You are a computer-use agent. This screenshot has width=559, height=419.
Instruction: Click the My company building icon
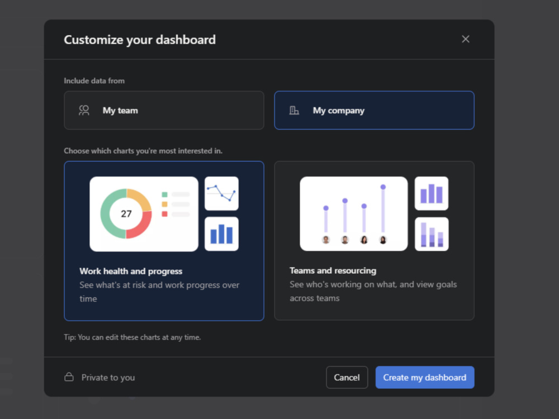294,111
